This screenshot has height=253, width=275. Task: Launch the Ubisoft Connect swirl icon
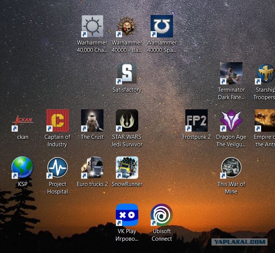pos(162,215)
